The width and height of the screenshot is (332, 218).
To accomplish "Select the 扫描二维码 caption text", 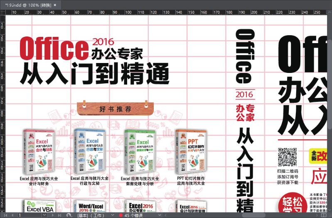I will [288, 171].
